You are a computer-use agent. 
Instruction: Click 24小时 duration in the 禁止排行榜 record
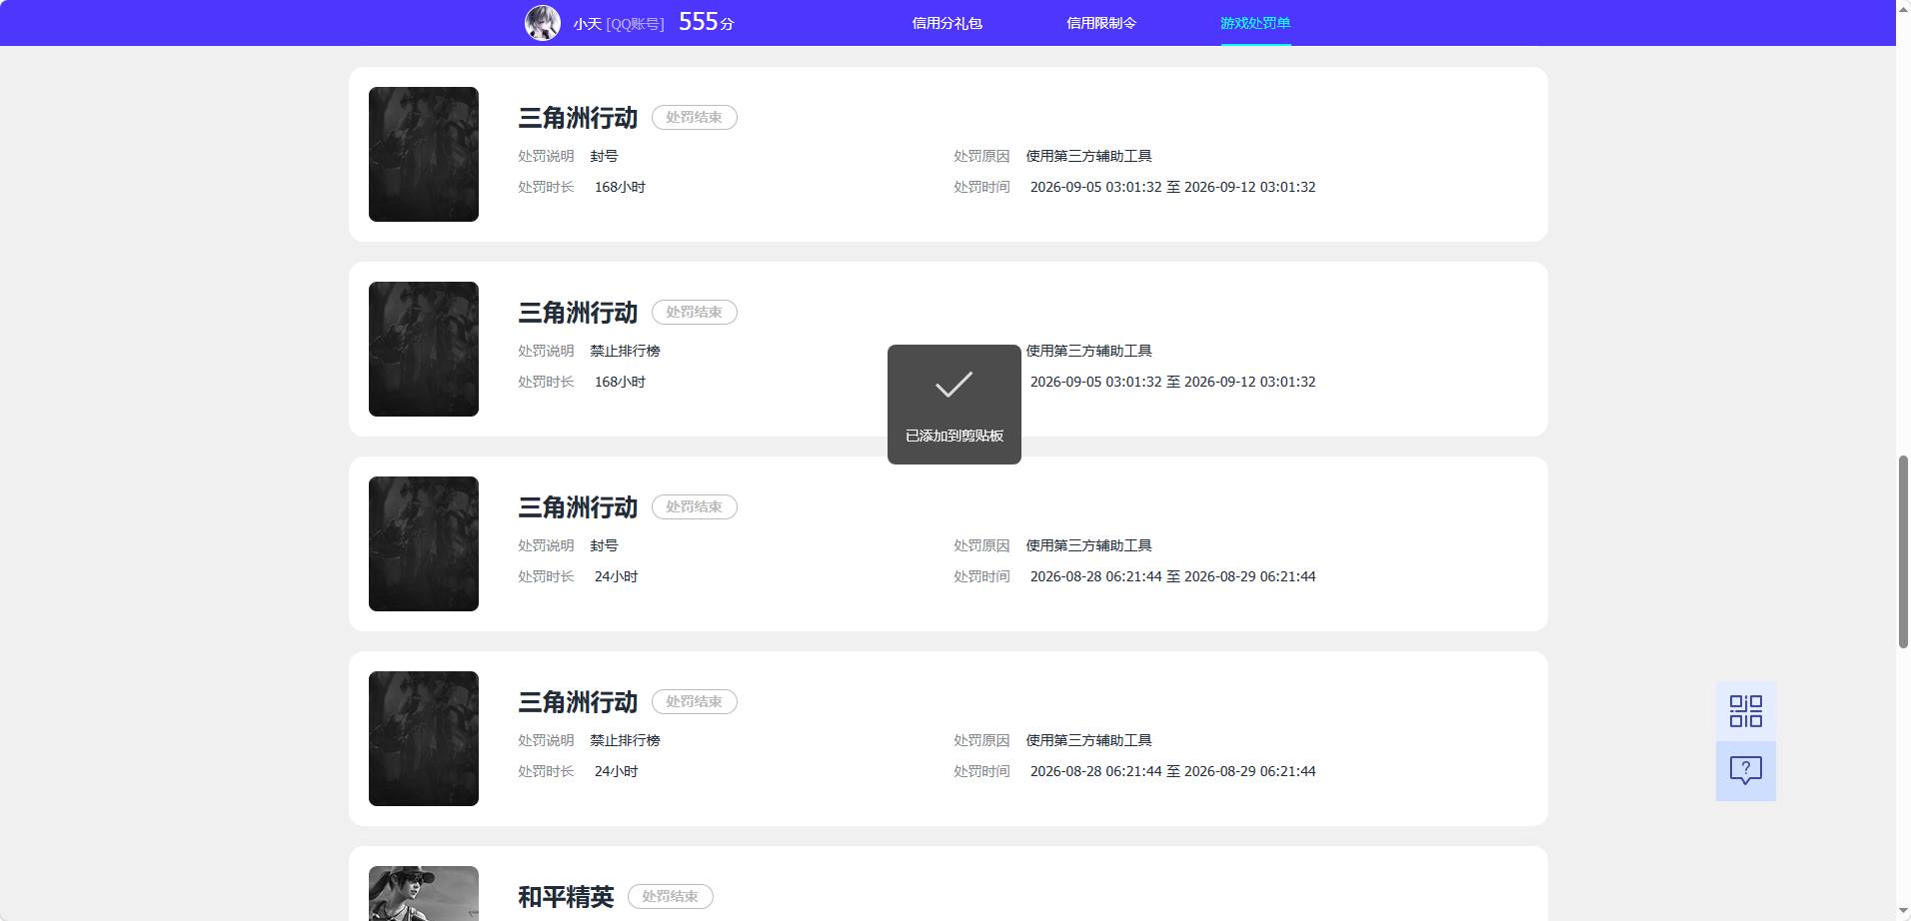pos(616,771)
